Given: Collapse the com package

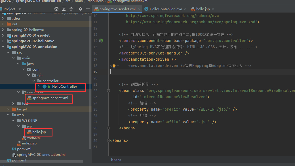Looking at the screenshot, I should tap(23, 69).
